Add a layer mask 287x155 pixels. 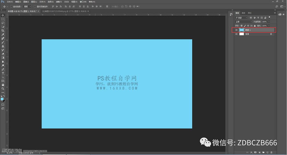(x=255, y=152)
